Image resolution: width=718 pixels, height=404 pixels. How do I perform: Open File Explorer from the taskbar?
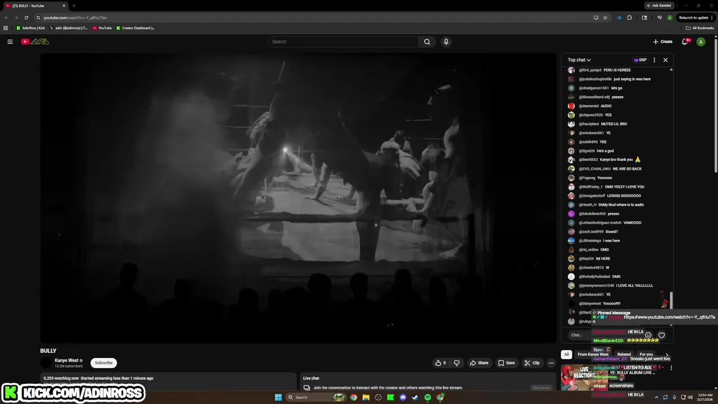366,397
